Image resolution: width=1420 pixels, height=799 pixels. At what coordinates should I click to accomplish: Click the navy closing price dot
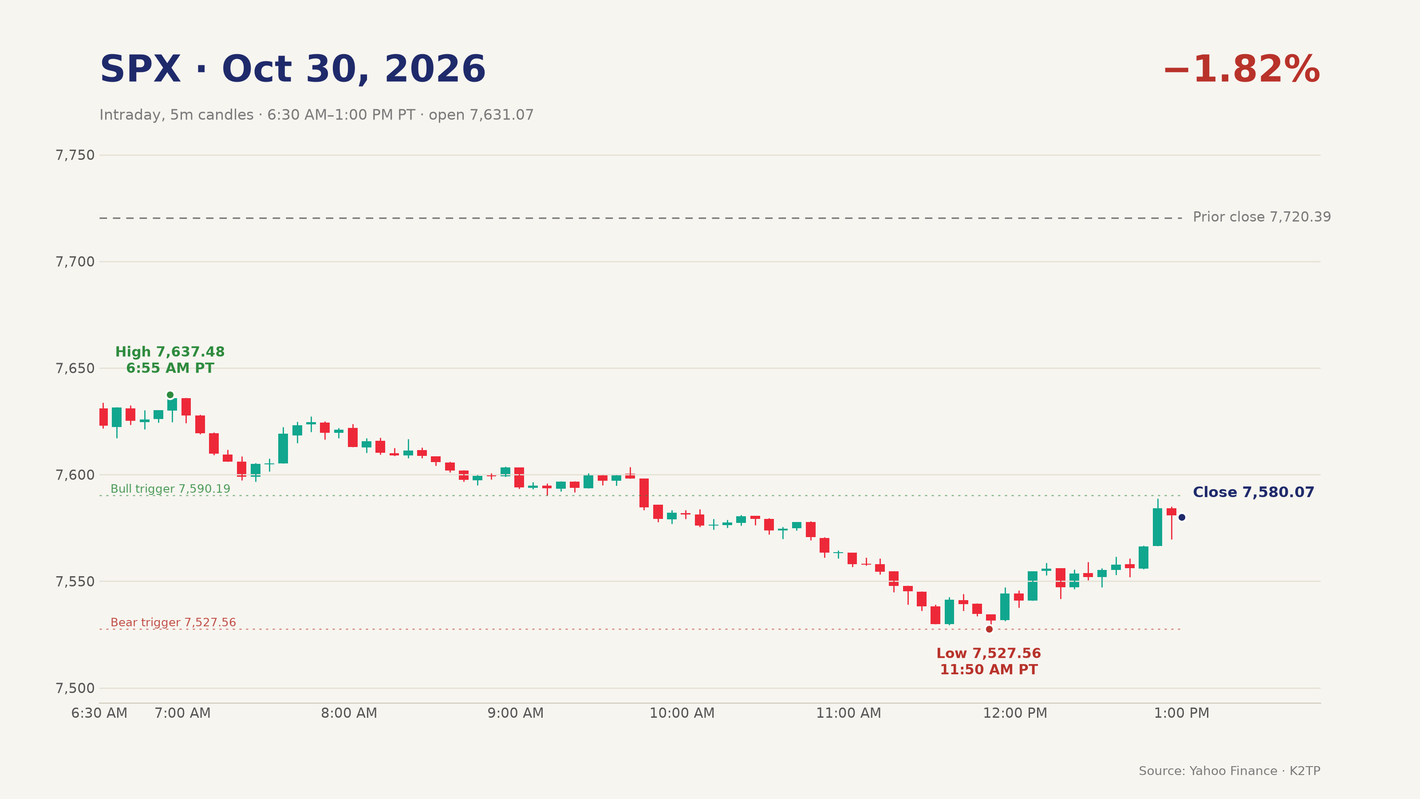[1182, 517]
